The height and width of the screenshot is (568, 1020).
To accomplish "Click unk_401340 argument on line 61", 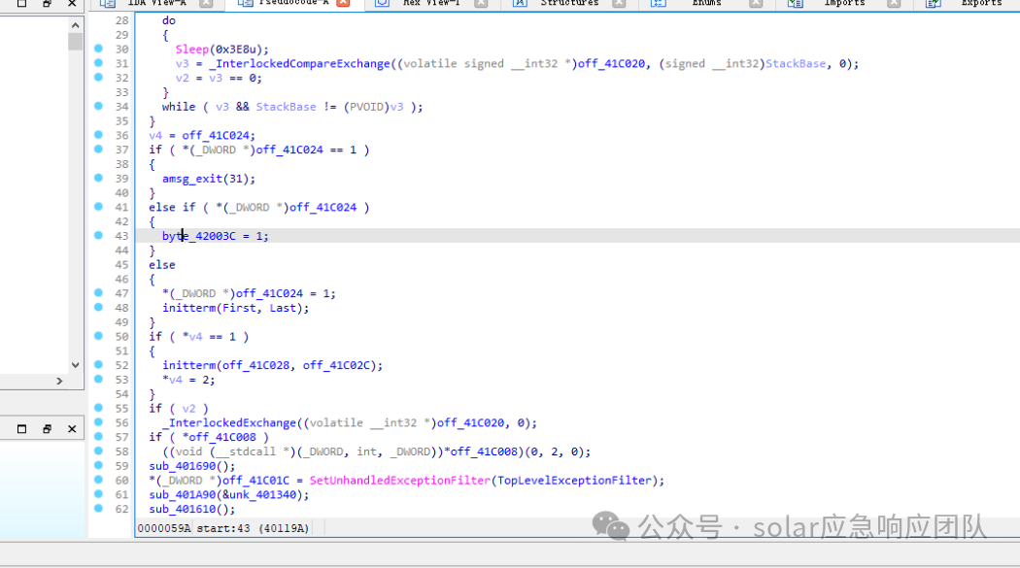I will [x=262, y=495].
